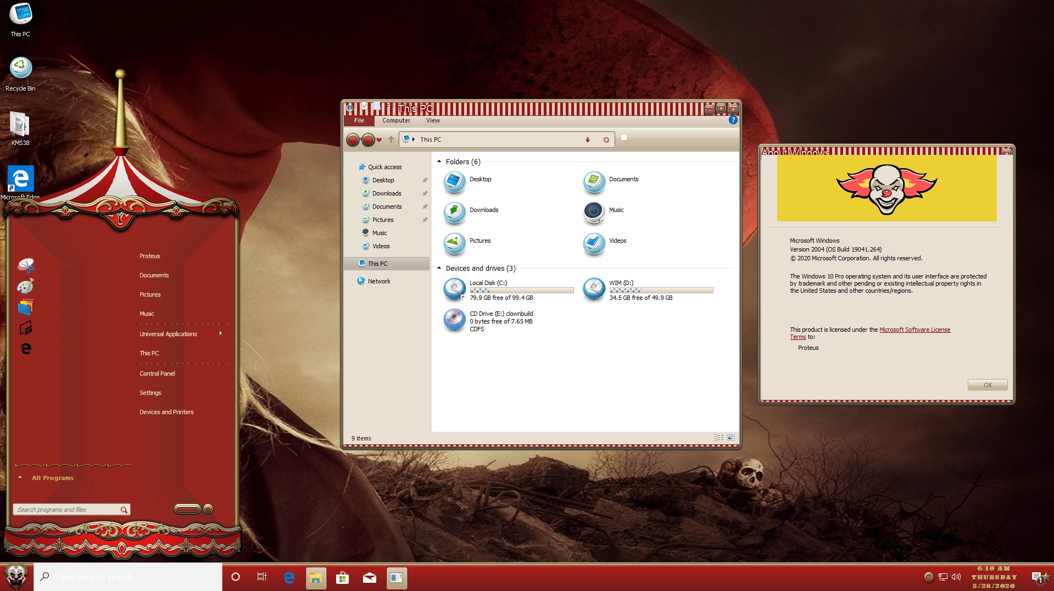Open the Recycle Bin desktop icon
Viewport: 1054px width, 591px height.
coord(20,74)
